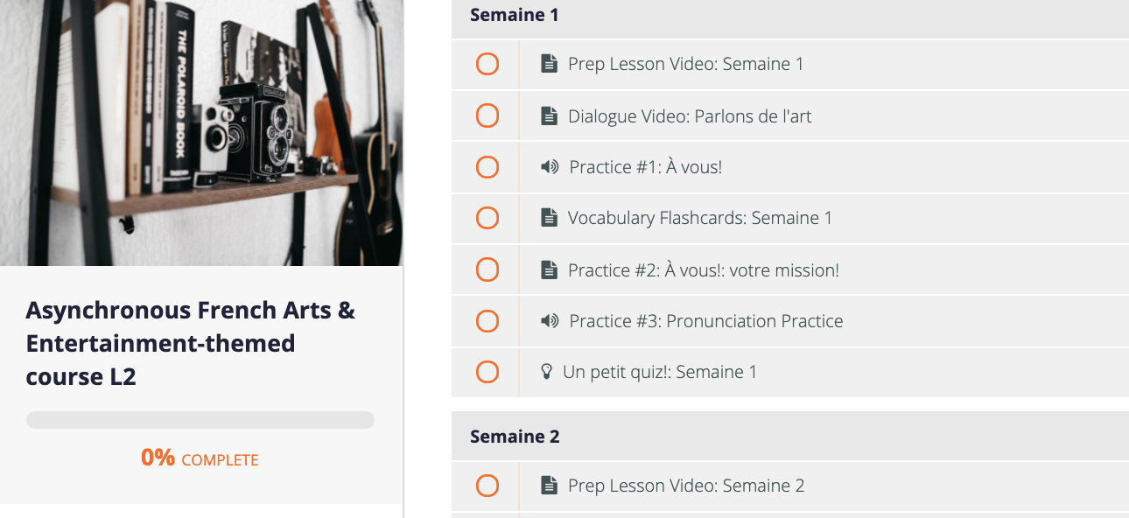Click document icon next to Dialogue Video: Parlons de l'art

pyautogui.click(x=549, y=115)
